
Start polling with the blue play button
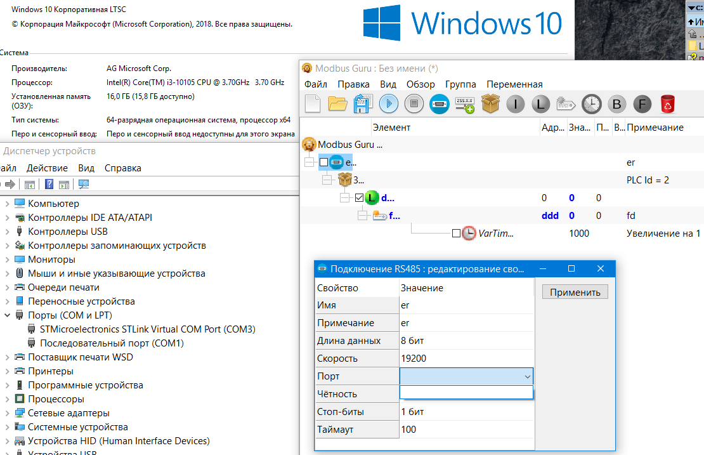(388, 104)
